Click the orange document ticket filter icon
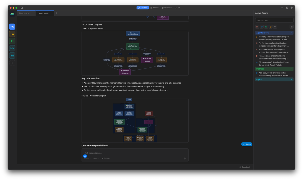 coord(270,26)
